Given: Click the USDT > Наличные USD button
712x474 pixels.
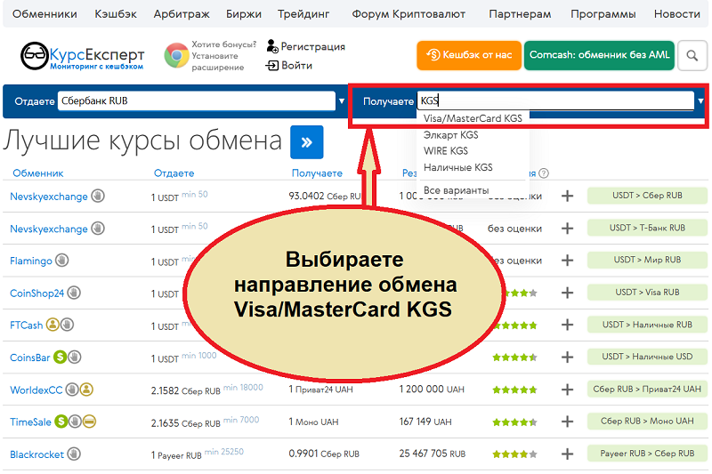Looking at the screenshot, I should coord(647,357).
